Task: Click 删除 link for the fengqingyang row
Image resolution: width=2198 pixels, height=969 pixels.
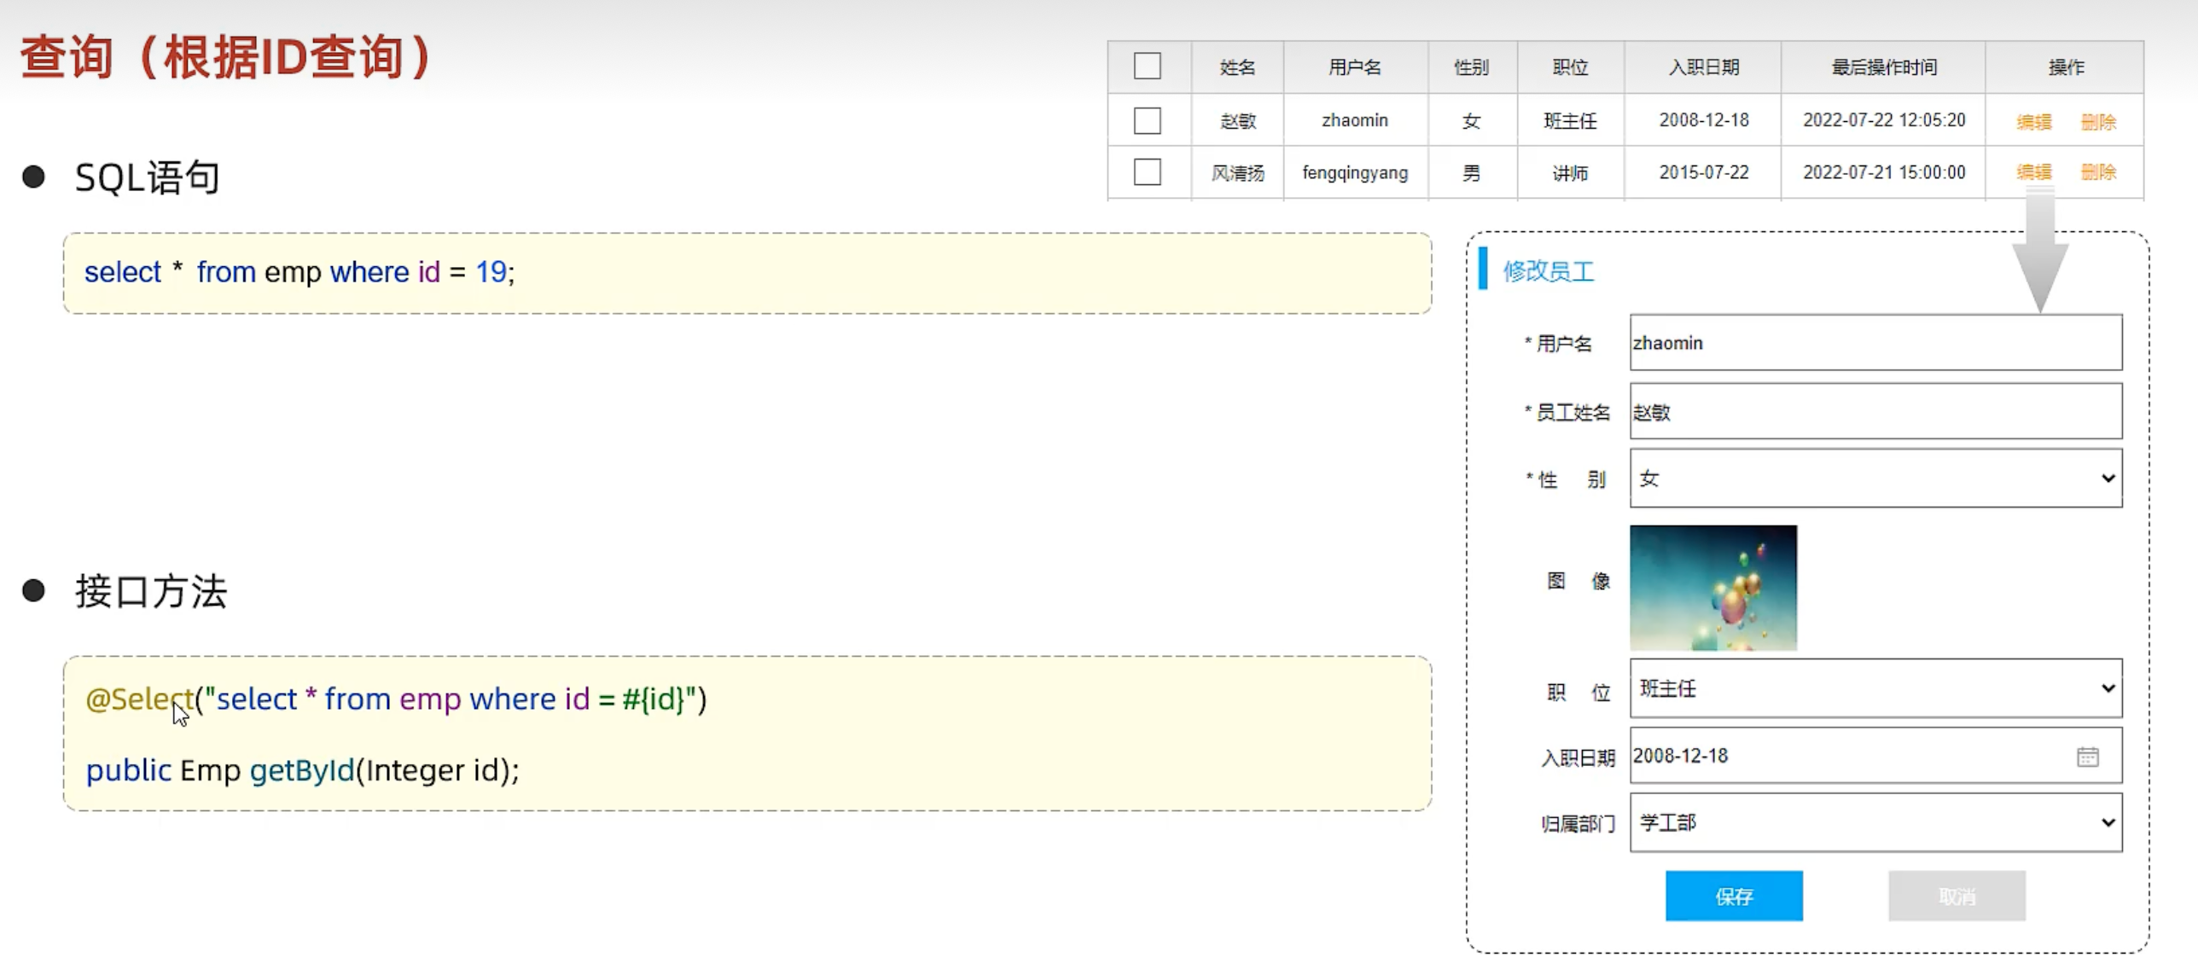Action: click(x=2098, y=172)
